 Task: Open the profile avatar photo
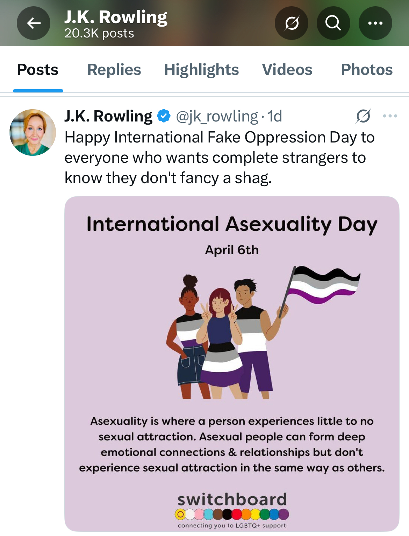click(x=33, y=132)
